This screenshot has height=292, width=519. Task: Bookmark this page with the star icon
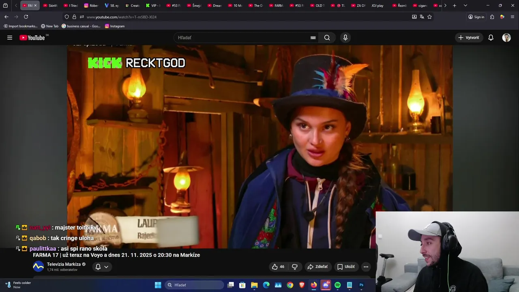429,17
